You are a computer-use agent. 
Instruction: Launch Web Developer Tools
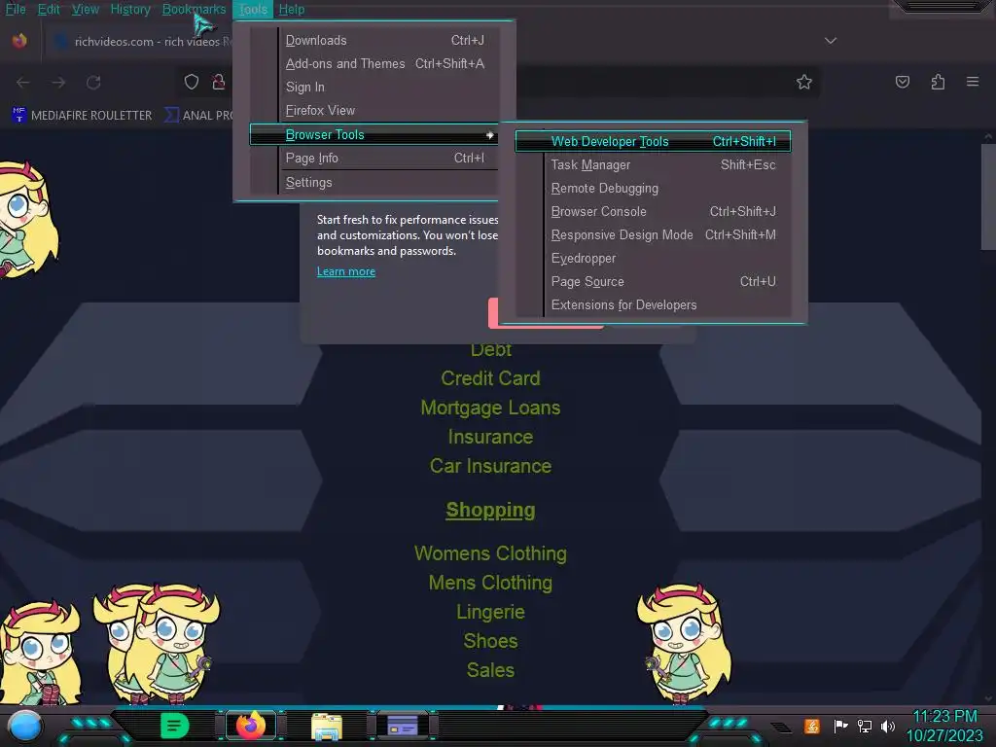coord(653,141)
